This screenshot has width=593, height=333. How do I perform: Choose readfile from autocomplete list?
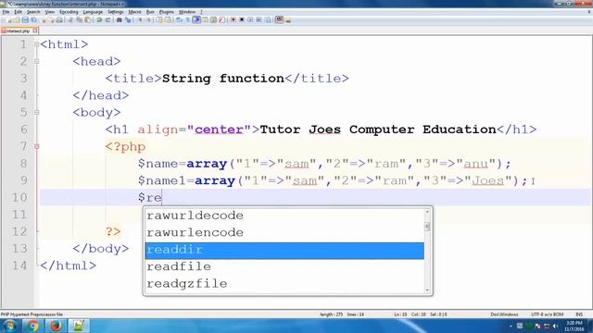click(284, 267)
